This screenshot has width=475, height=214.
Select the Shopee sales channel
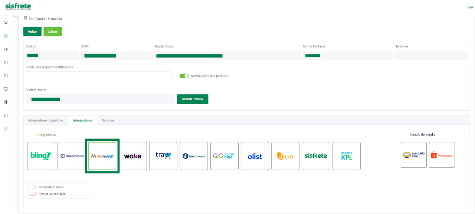tap(442, 155)
